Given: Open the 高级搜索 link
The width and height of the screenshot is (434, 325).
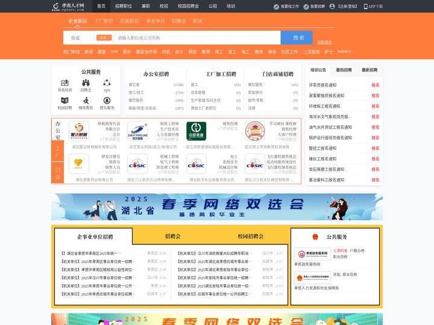Looking at the screenshot, I should point(324,42).
